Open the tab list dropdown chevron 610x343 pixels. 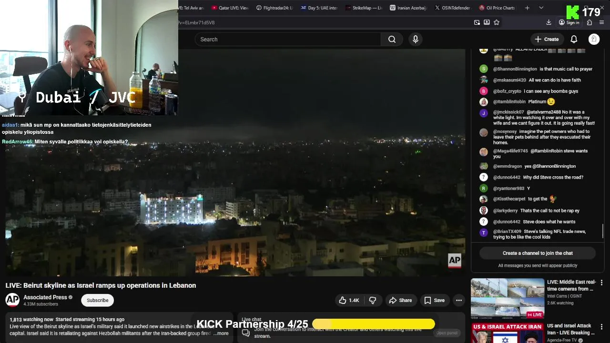[x=541, y=8]
